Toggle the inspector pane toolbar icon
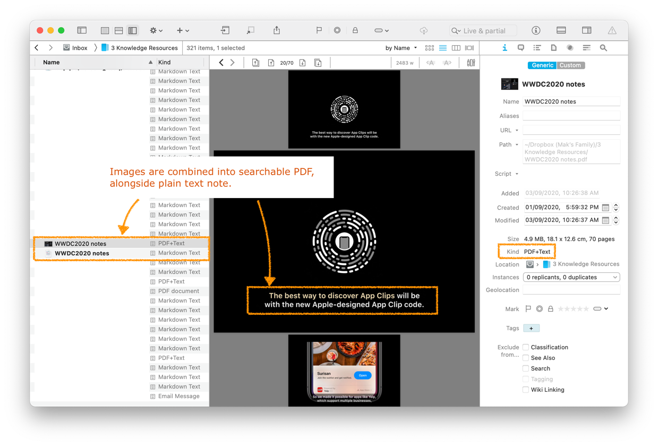 586,30
